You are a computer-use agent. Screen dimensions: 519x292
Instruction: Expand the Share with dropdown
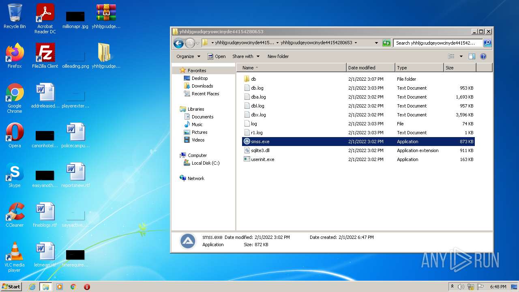(x=246, y=56)
